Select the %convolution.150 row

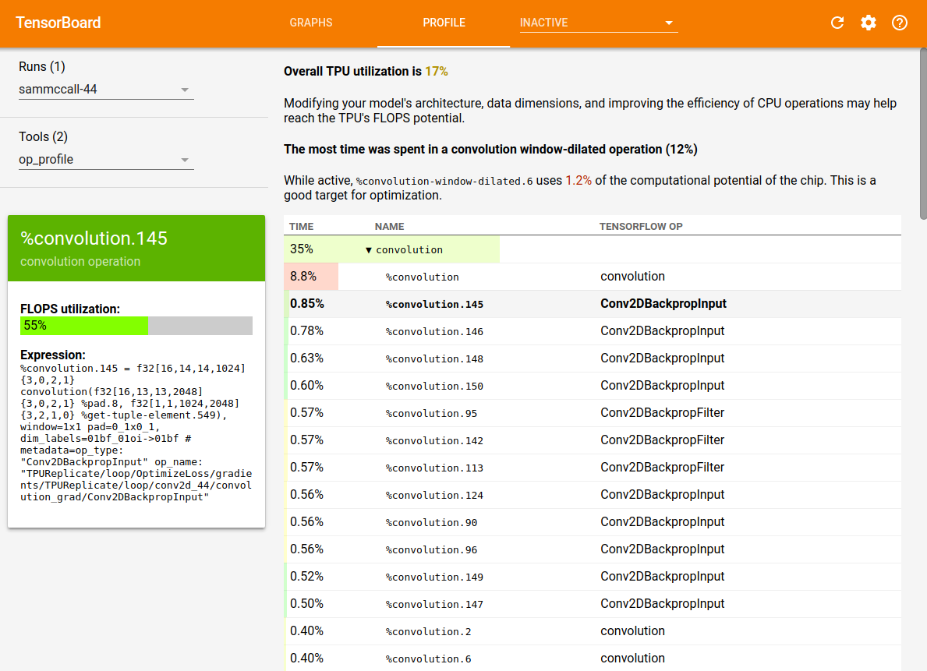(x=593, y=386)
